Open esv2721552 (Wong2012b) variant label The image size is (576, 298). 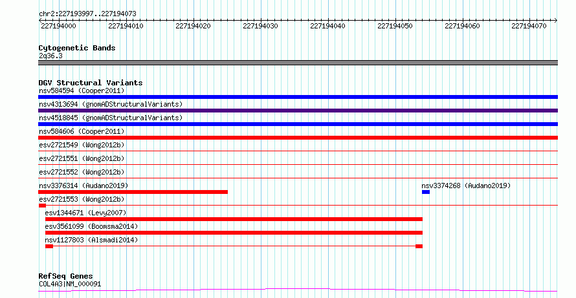(x=82, y=172)
